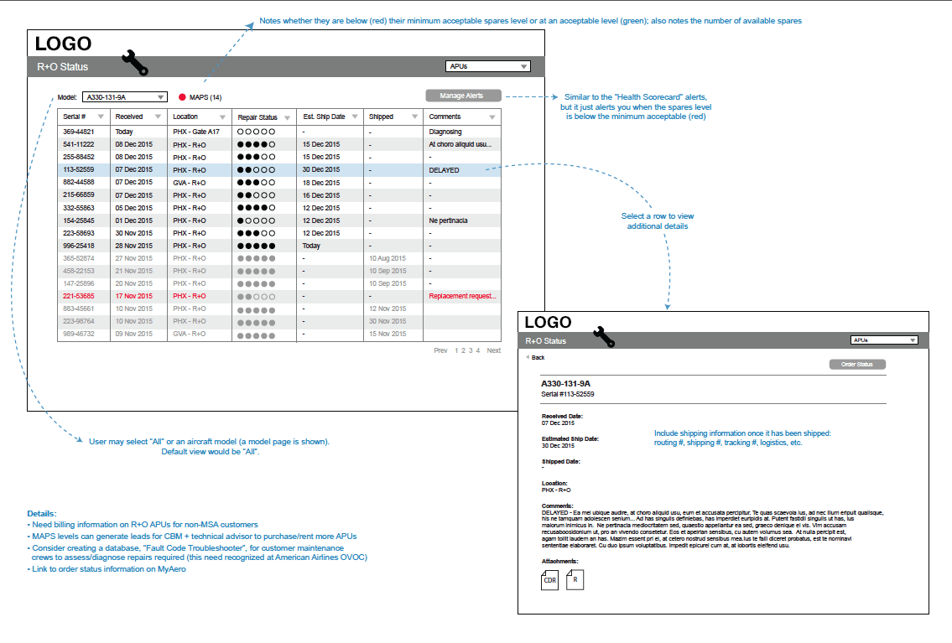Go to Next page of results
952x643 pixels.
(493, 351)
